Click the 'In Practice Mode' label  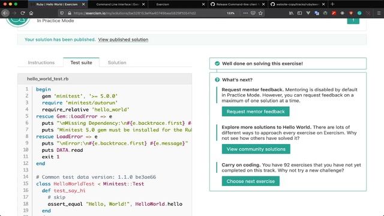[55, 20]
